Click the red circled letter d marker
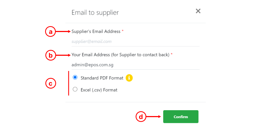This screenshot has height=131, width=271. [x=141, y=117]
